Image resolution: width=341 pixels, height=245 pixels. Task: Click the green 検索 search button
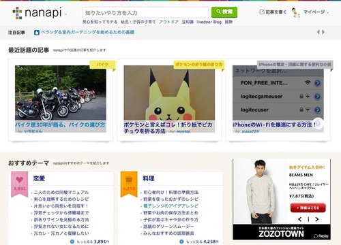[x=224, y=12]
